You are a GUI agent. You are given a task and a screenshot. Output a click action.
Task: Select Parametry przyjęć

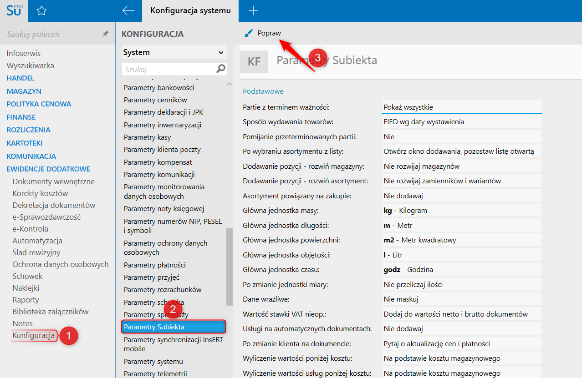click(x=152, y=277)
